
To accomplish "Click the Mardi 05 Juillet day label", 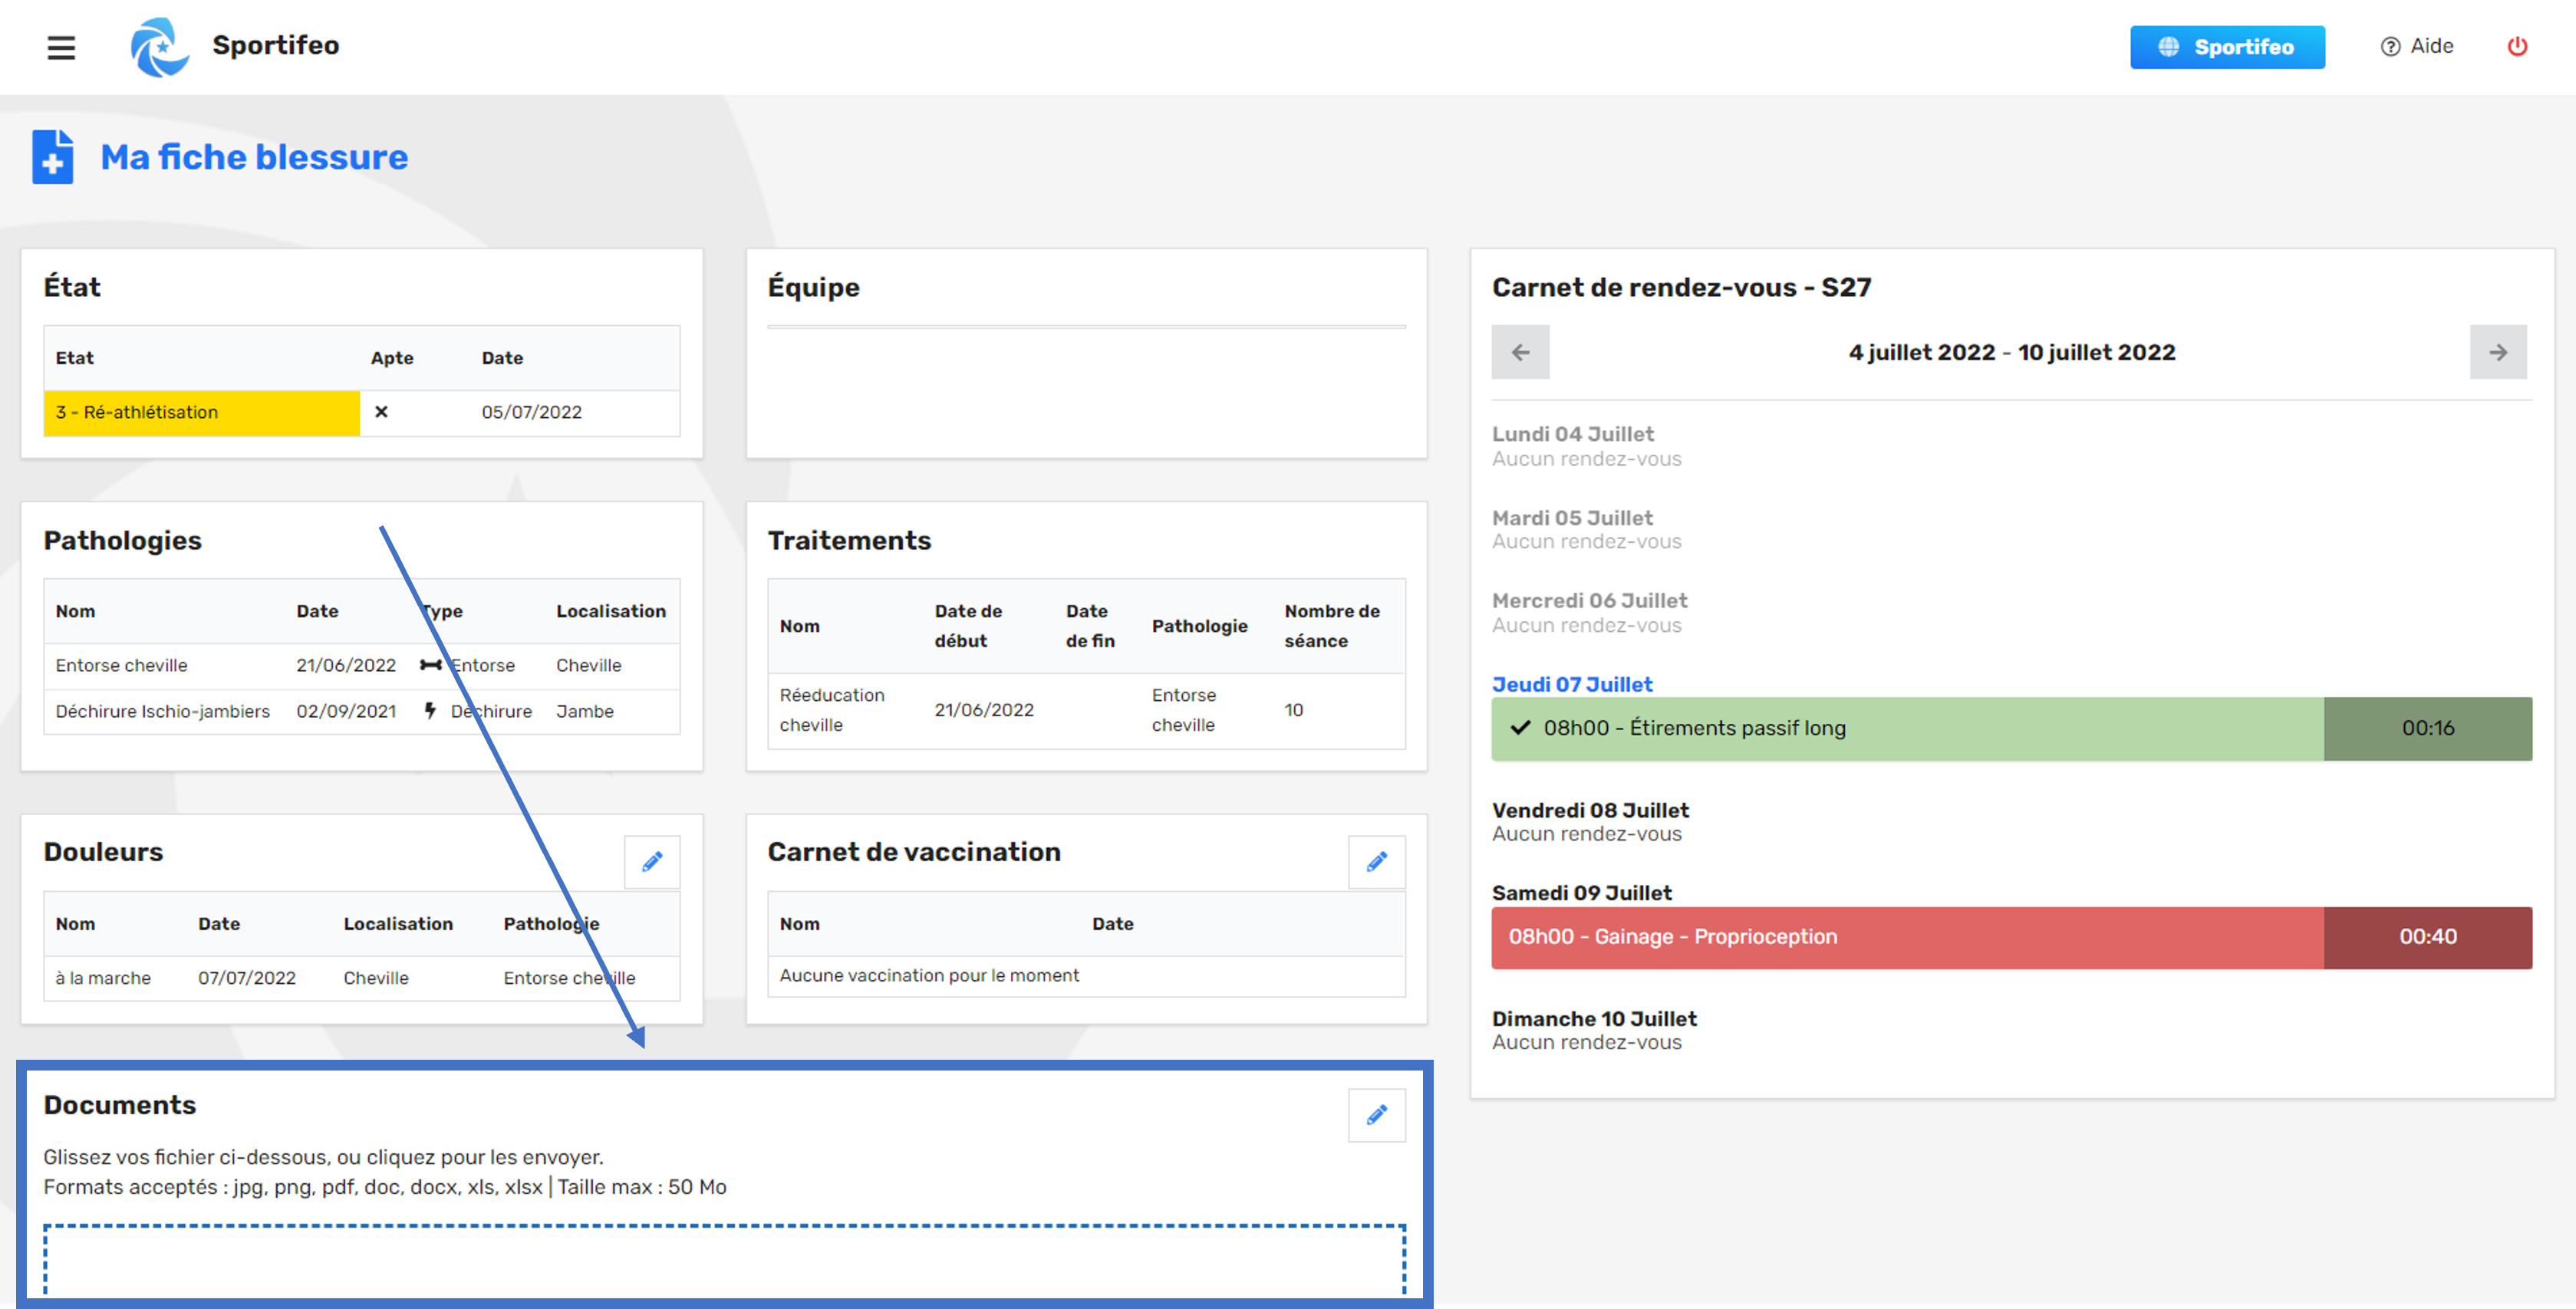I will pos(1572,518).
